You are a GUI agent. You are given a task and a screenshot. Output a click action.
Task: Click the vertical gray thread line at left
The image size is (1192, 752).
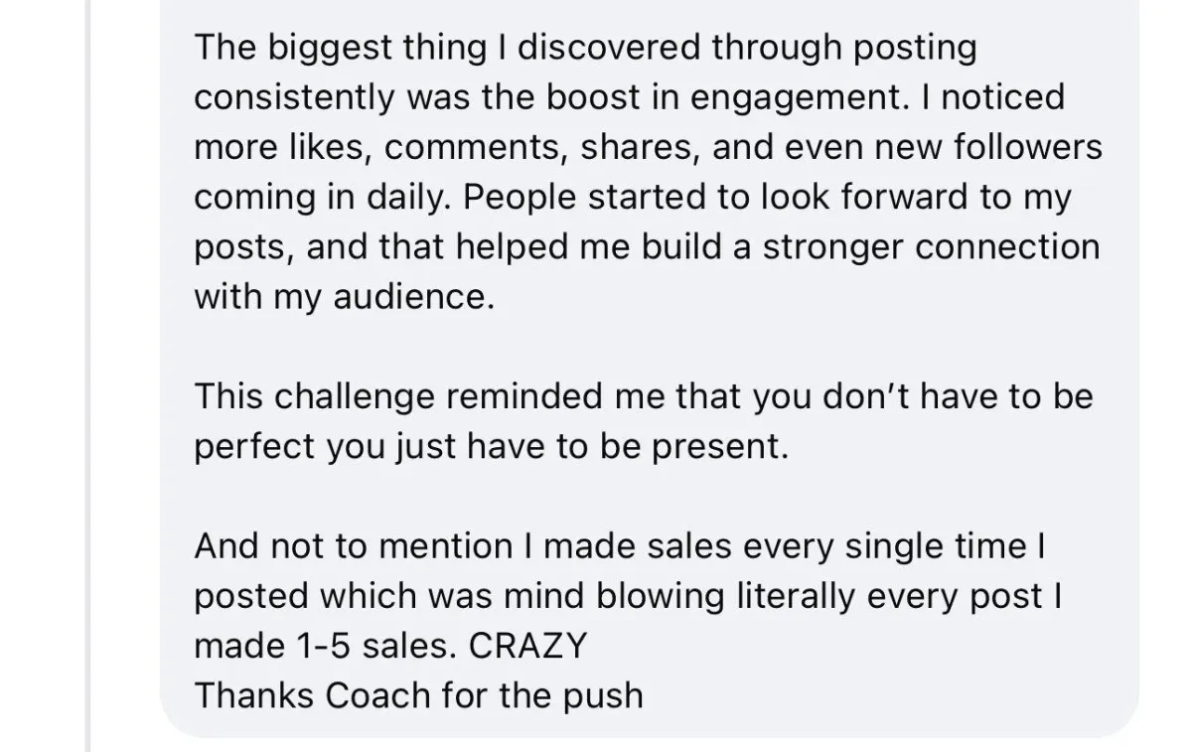88,376
